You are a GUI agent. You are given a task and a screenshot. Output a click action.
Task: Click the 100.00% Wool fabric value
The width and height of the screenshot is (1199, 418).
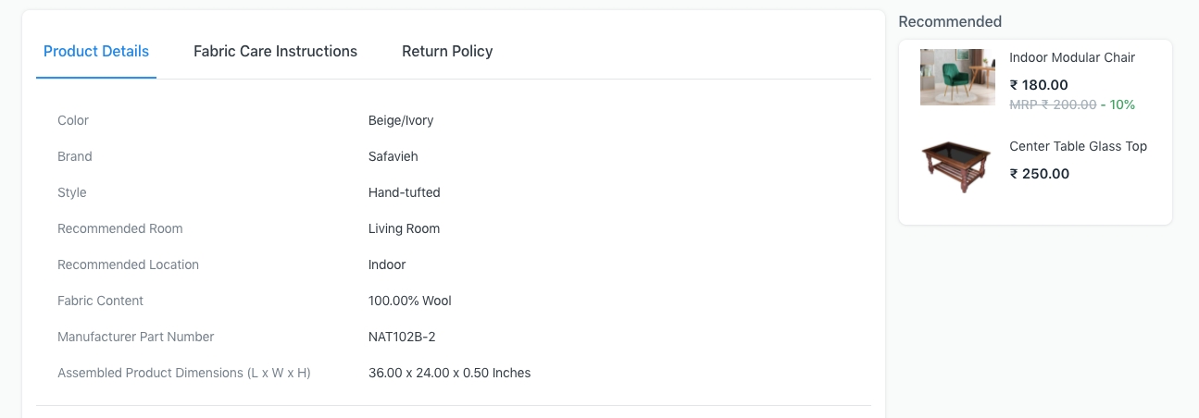click(x=409, y=301)
